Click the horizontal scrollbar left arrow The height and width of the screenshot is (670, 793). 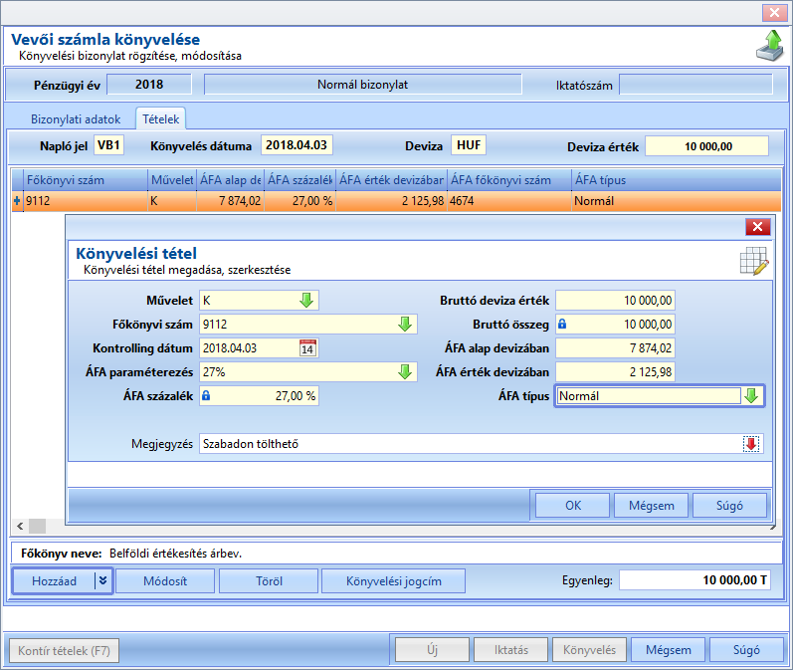(x=20, y=527)
